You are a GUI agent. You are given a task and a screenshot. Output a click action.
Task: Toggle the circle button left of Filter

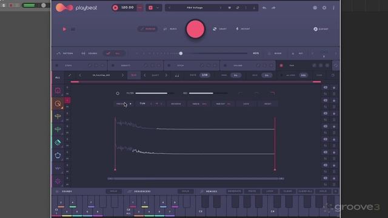(x=118, y=93)
